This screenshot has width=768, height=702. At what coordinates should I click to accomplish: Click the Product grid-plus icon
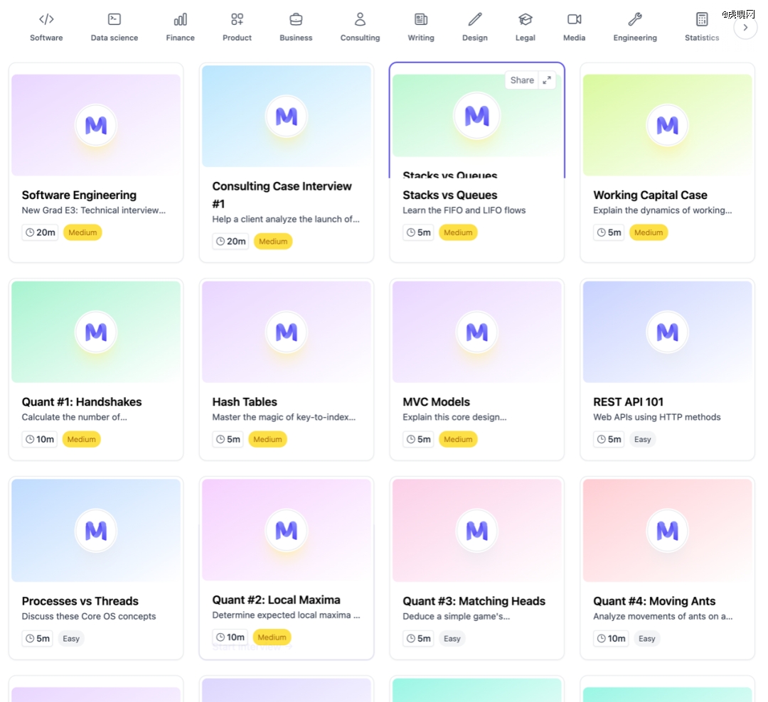tap(237, 20)
